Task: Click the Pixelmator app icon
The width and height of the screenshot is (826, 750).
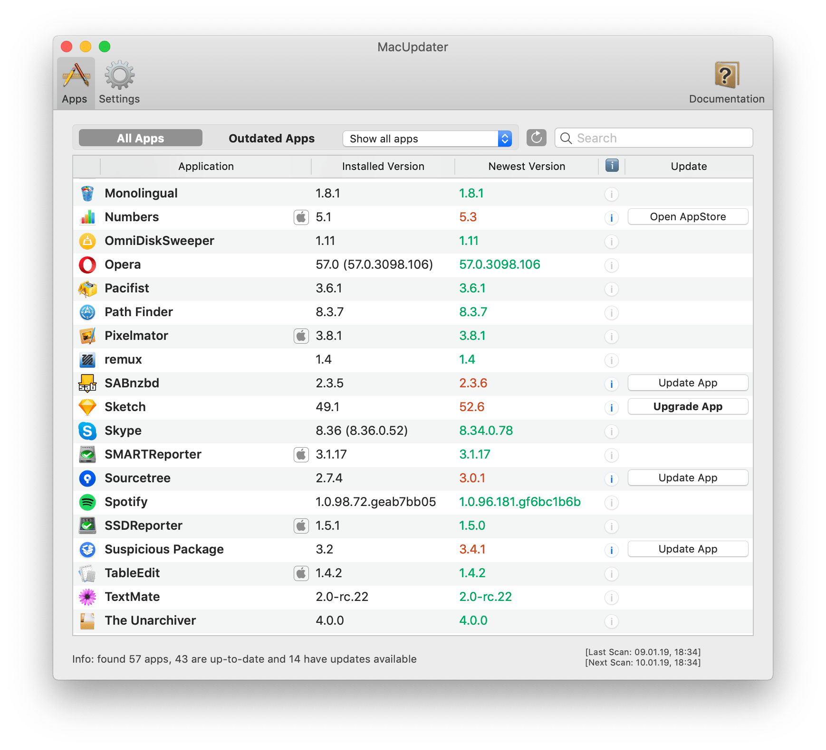Action: [x=87, y=336]
